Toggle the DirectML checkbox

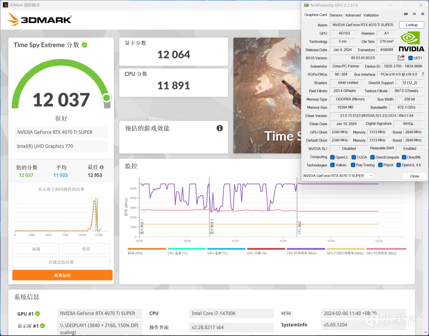click(x=404, y=157)
